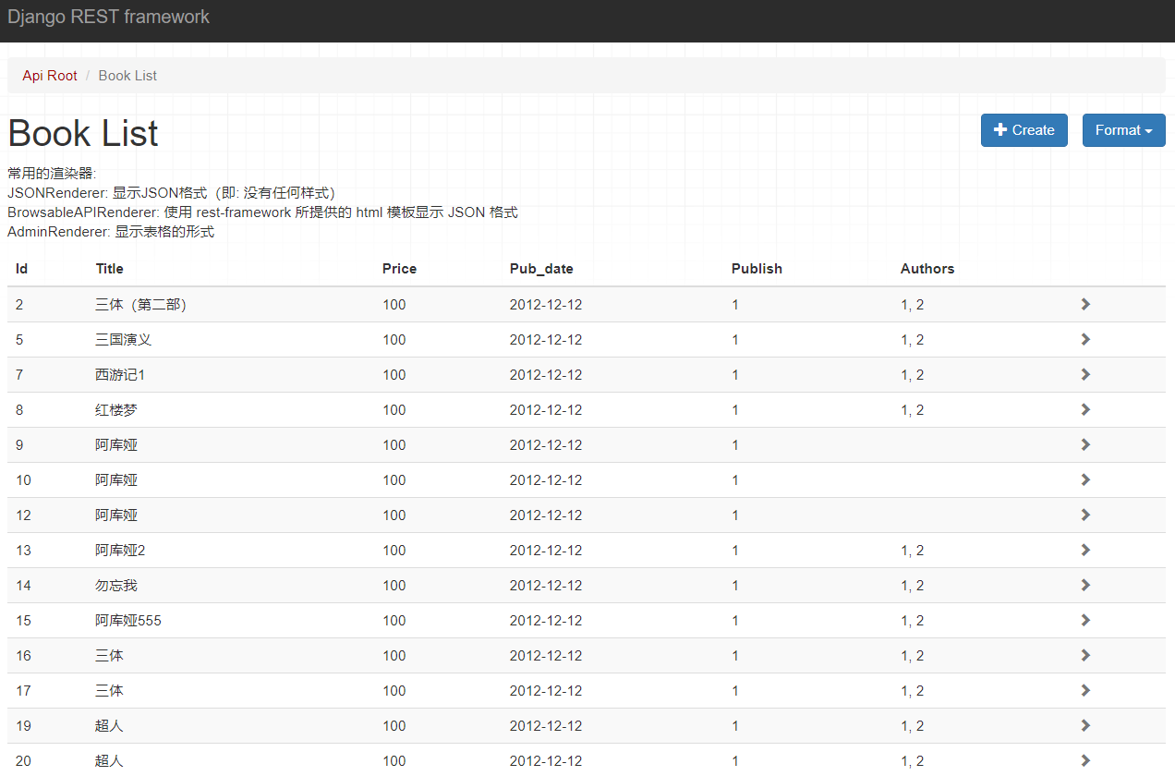Open the Format dropdown

click(1123, 130)
